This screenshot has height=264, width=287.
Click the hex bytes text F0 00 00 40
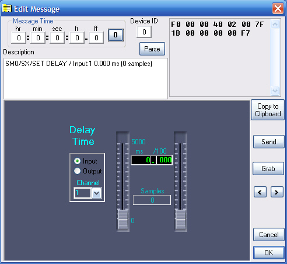(197, 25)
